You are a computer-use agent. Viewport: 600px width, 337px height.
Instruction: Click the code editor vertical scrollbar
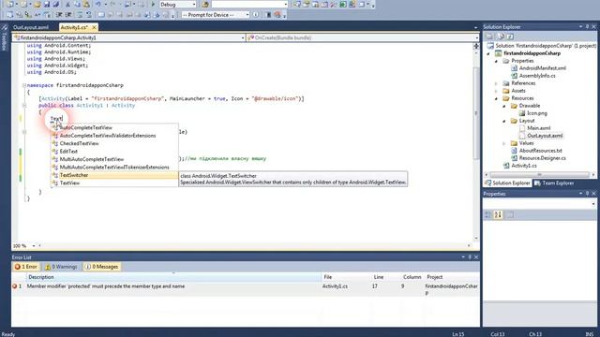point(476,114)
